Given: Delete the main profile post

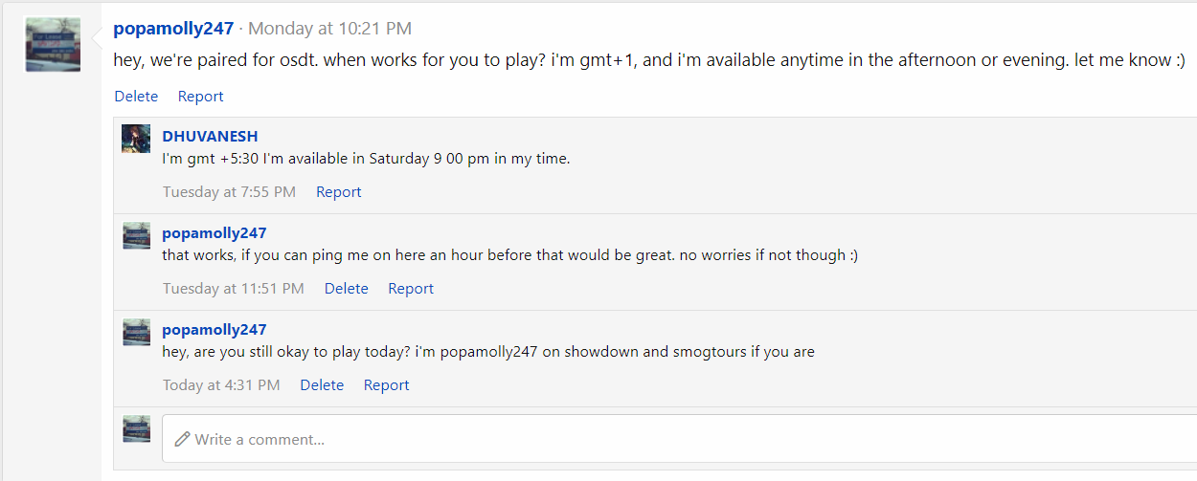Looking at the screenshot, I should click(136, 96).
